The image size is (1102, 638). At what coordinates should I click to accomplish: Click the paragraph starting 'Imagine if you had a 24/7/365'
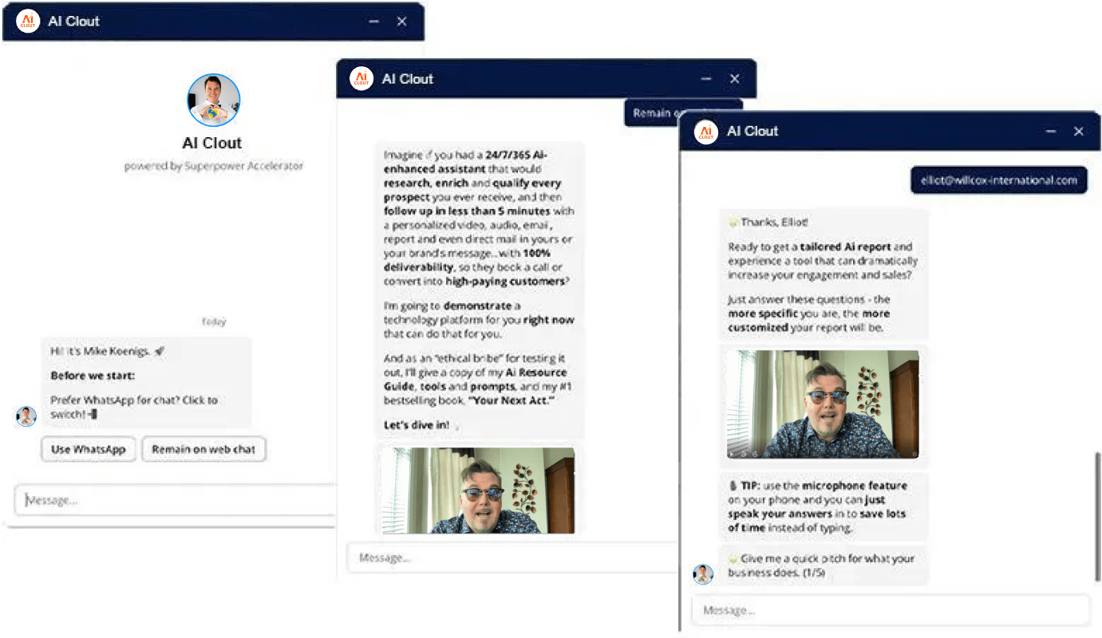pos(479,219)
